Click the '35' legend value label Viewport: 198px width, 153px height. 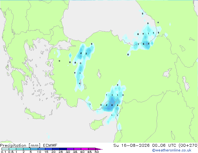tap(75, 152)
